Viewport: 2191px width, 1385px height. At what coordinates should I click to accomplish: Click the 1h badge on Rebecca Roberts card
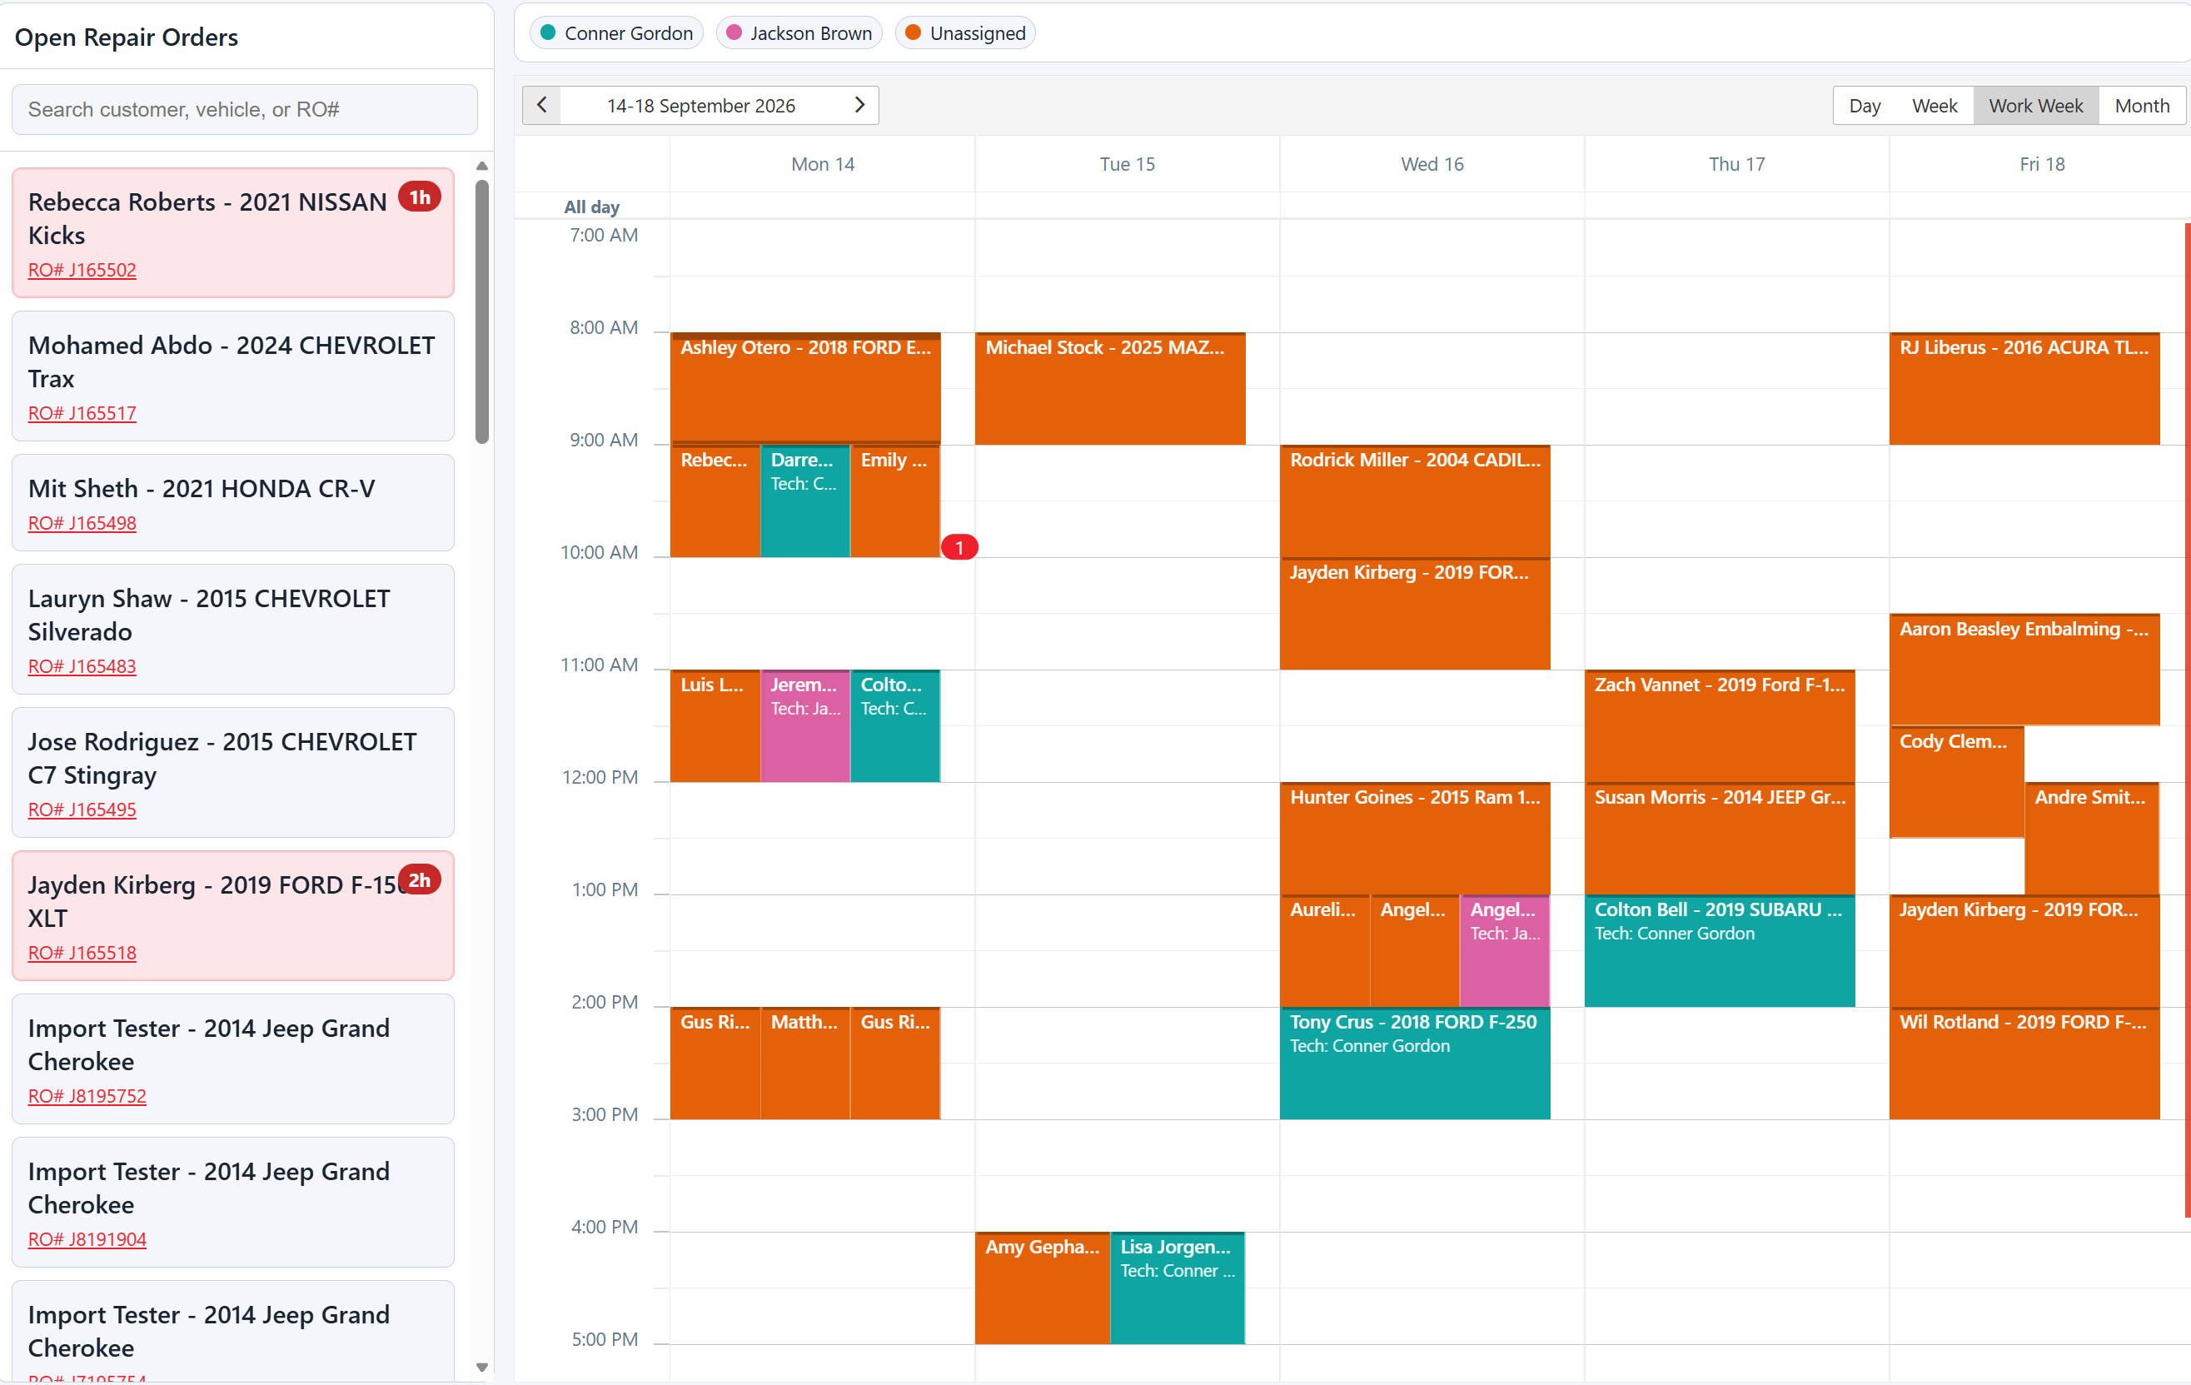click(x=420, y=197)
